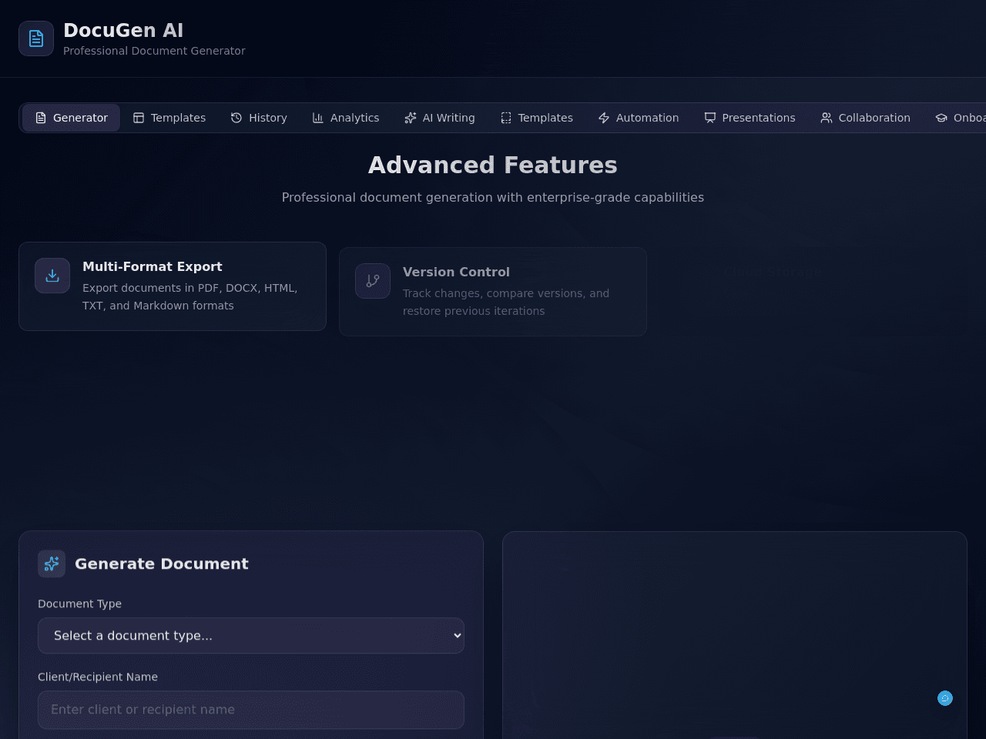The width and height of the screenshot is (986, 739).
Task: Click the document icon in Generator tab
Action: click(41, 118)
